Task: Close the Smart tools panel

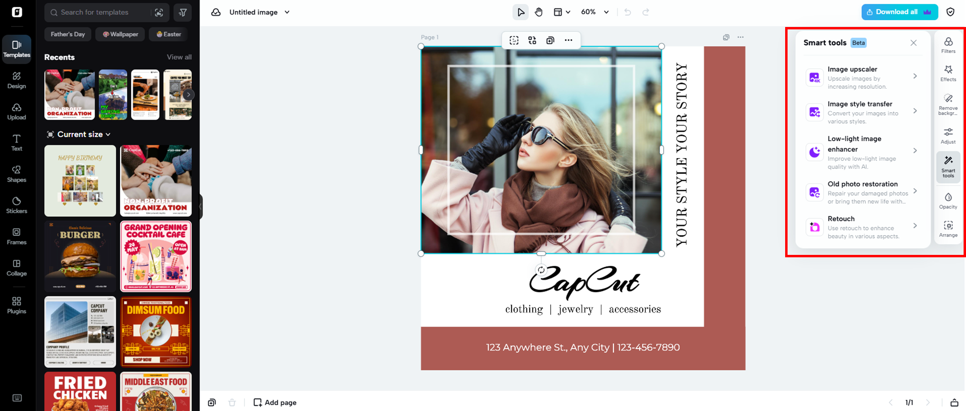Action: pos(913,43)
